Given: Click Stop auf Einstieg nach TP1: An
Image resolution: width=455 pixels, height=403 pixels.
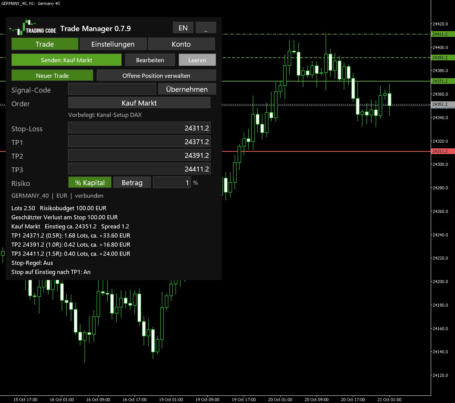Looking at the screenshot, I should (x=51, y=272).
